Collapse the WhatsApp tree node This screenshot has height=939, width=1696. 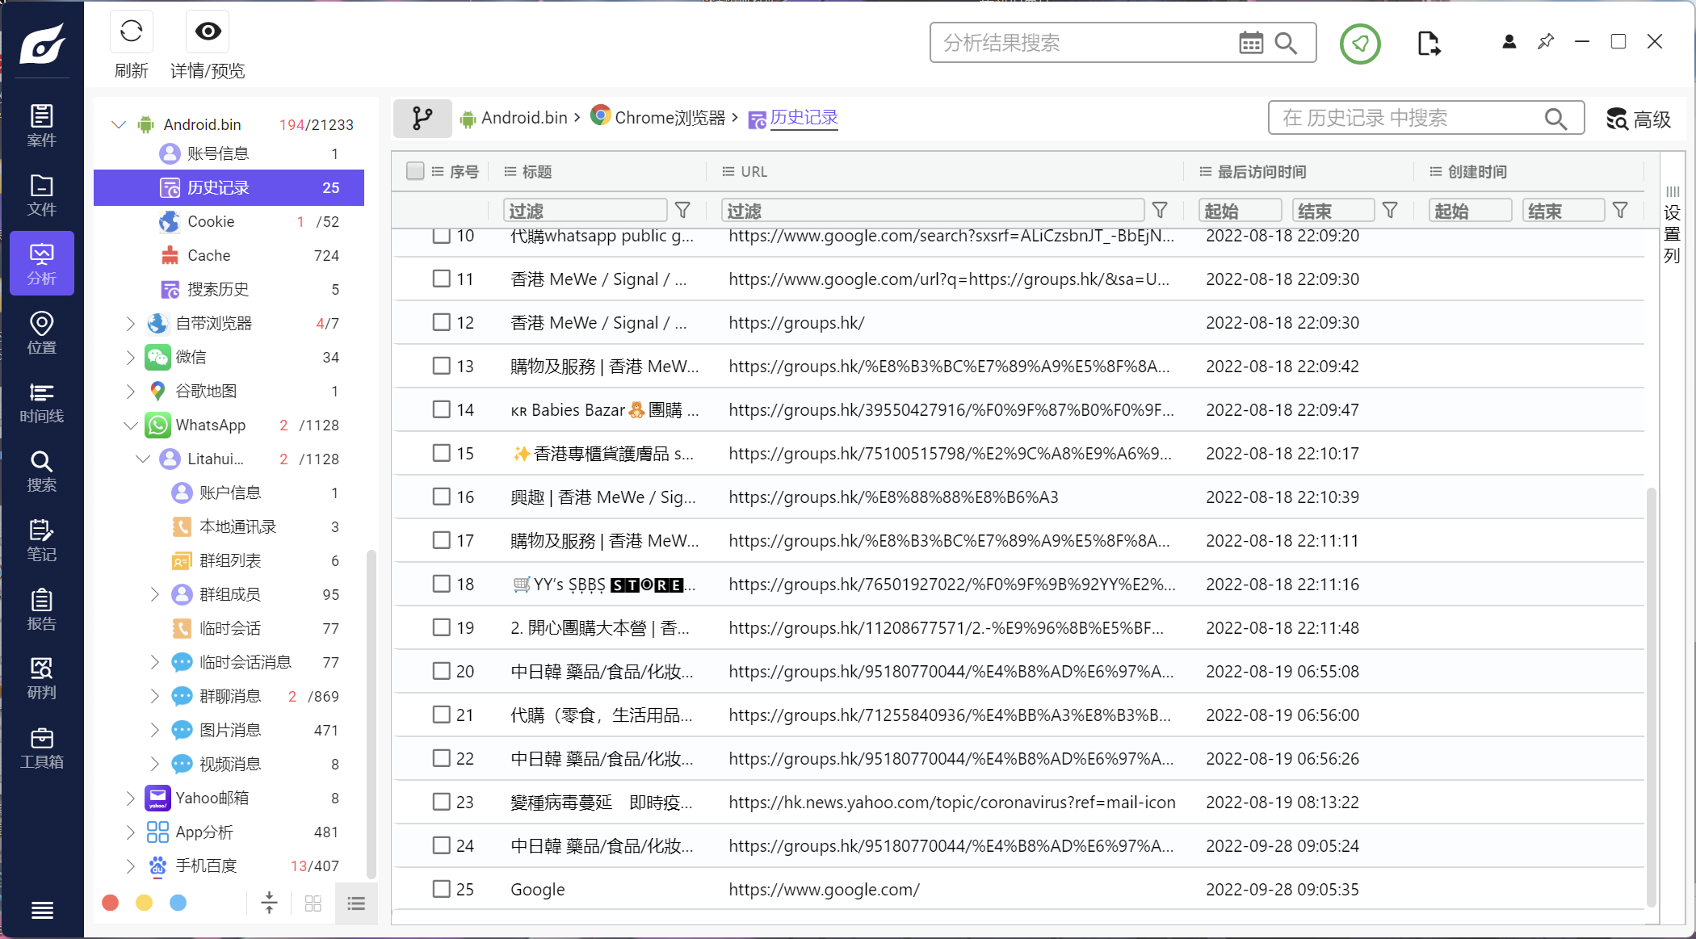130,425
